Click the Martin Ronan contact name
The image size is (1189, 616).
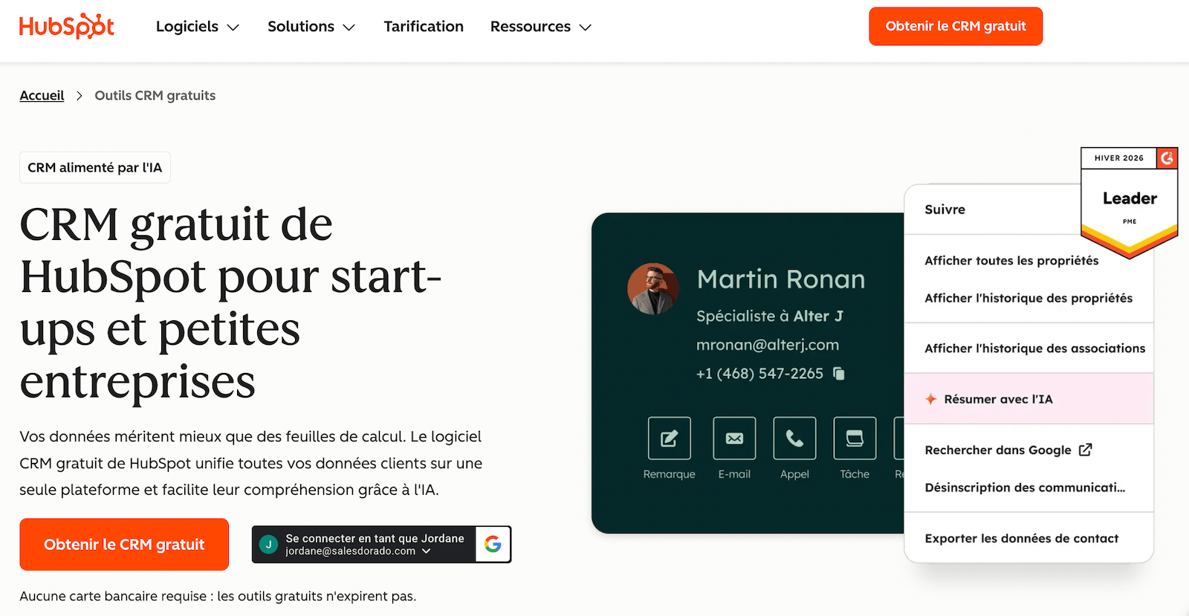coord(781,279)
